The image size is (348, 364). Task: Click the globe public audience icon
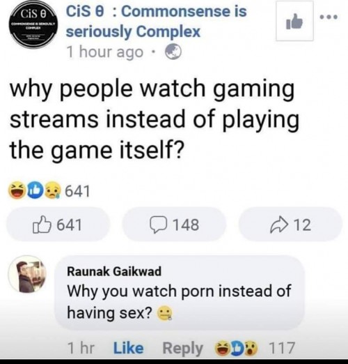(x=173, y=52)
